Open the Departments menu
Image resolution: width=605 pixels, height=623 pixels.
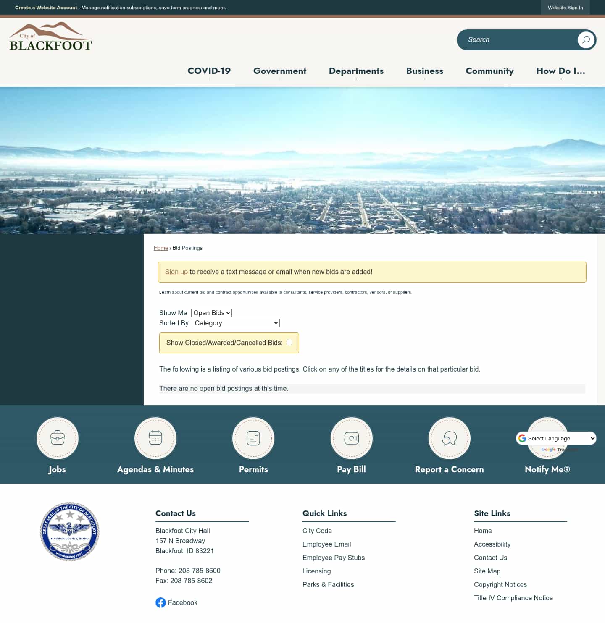356,71
